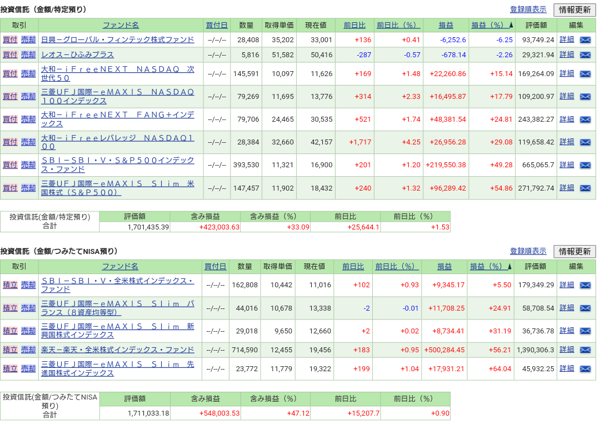Viewport: 600px width, 429px height.
Task: Click mail icon for SBI・V・S&P500 row
Action: coord(585,166)
